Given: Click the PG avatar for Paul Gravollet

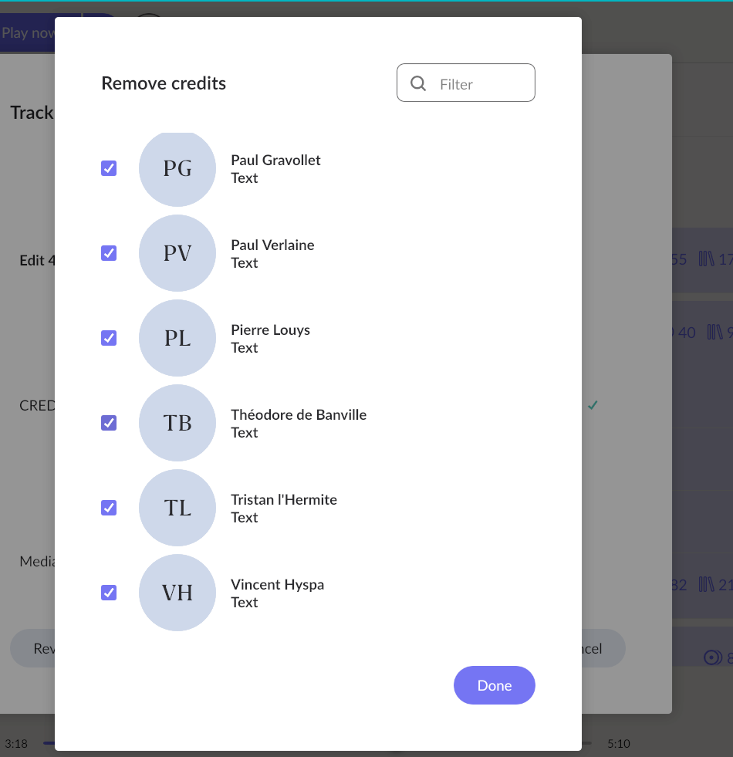Looking at the screenshot, I should [x=177, y=168].
